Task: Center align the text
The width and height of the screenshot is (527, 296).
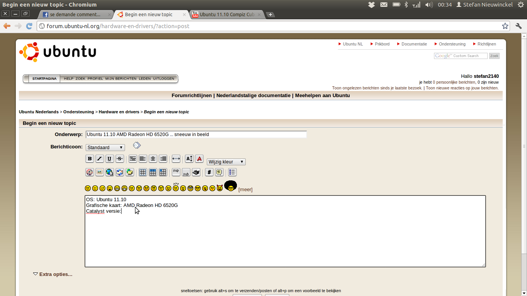Action: pyautogui.click(x=153, y=158)
